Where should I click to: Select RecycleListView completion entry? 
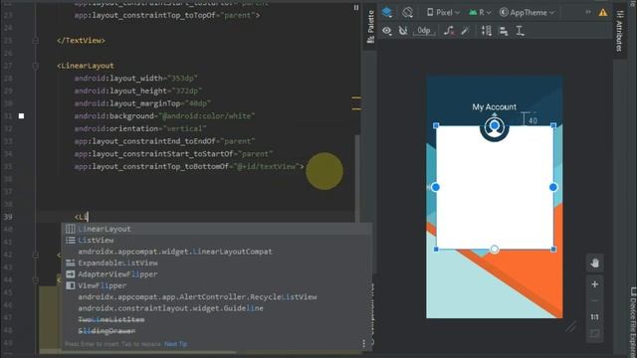[x=217, y=297]
